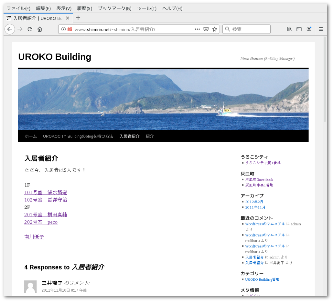Image resolution: width=333 pixels, height=302 pixels.
Task: Open the Firefox hamburger menu
Action: pos(321,29)
